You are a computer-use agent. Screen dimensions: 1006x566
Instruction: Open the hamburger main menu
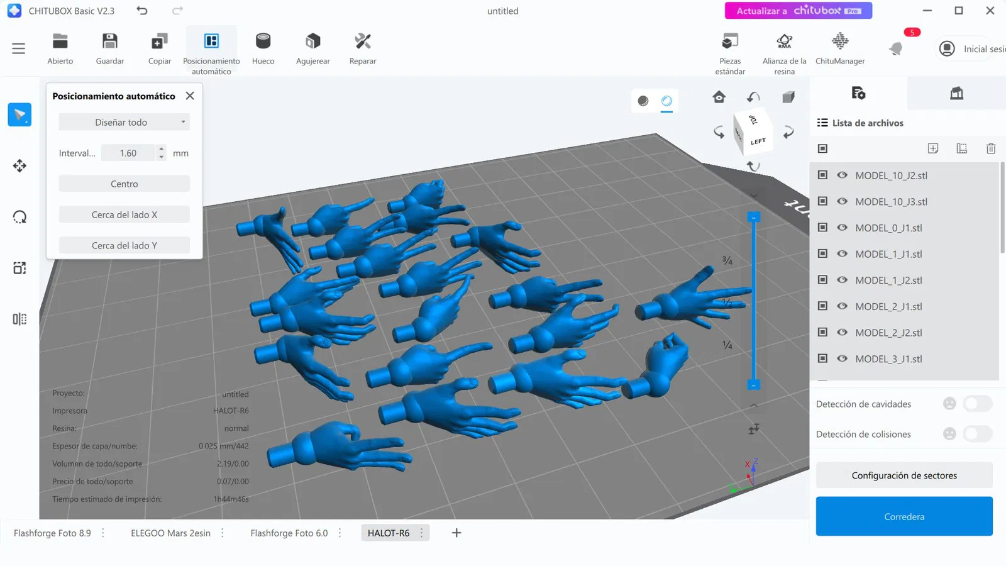(19, 48)
